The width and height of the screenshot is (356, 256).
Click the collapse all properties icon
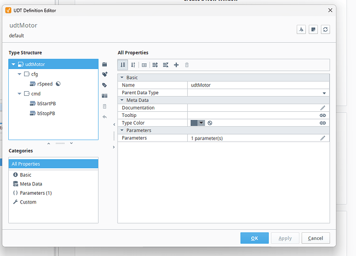[166, 65]
